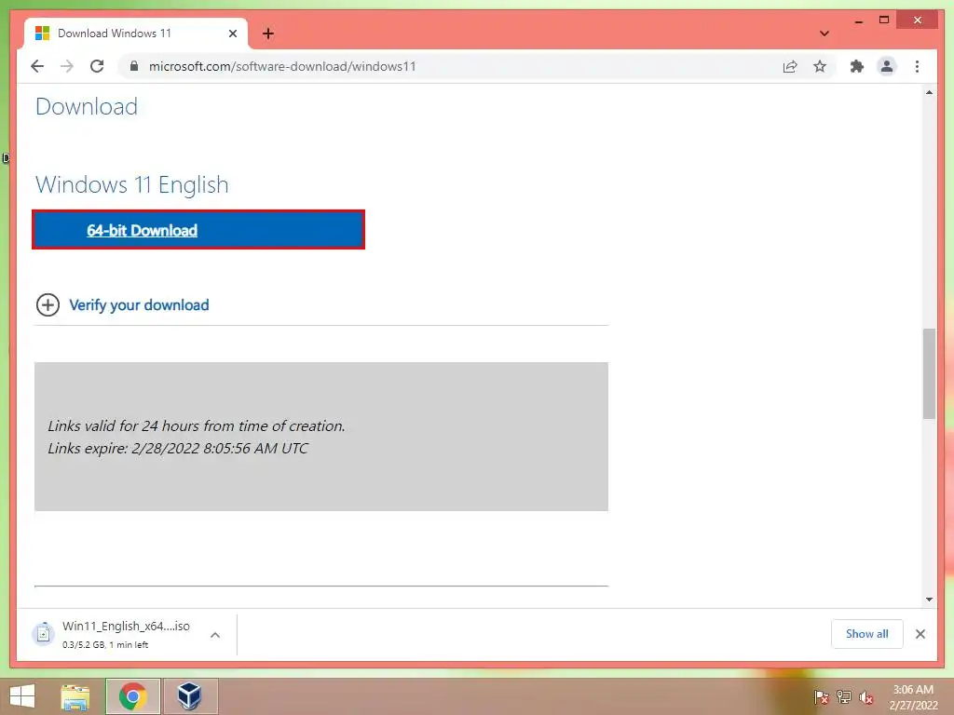The height and width of the screenshot is (715, 954).
Task: Click the muted volume tray icon
Action: (x=865, y=696)
